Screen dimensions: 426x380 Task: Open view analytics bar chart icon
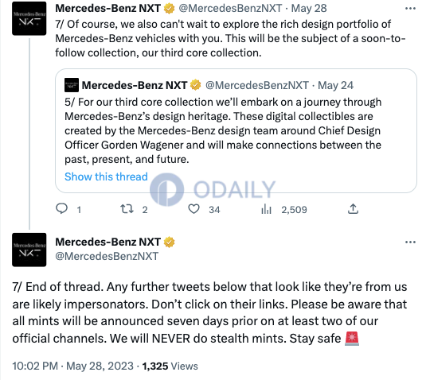click(266, 209)
